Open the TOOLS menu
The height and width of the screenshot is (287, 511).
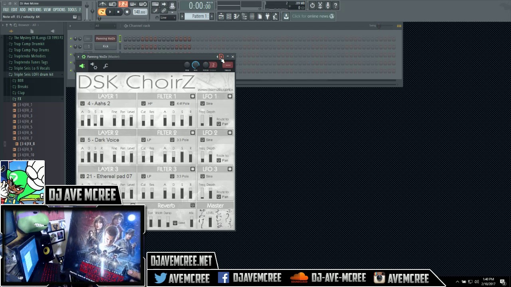tap(72, 10)
